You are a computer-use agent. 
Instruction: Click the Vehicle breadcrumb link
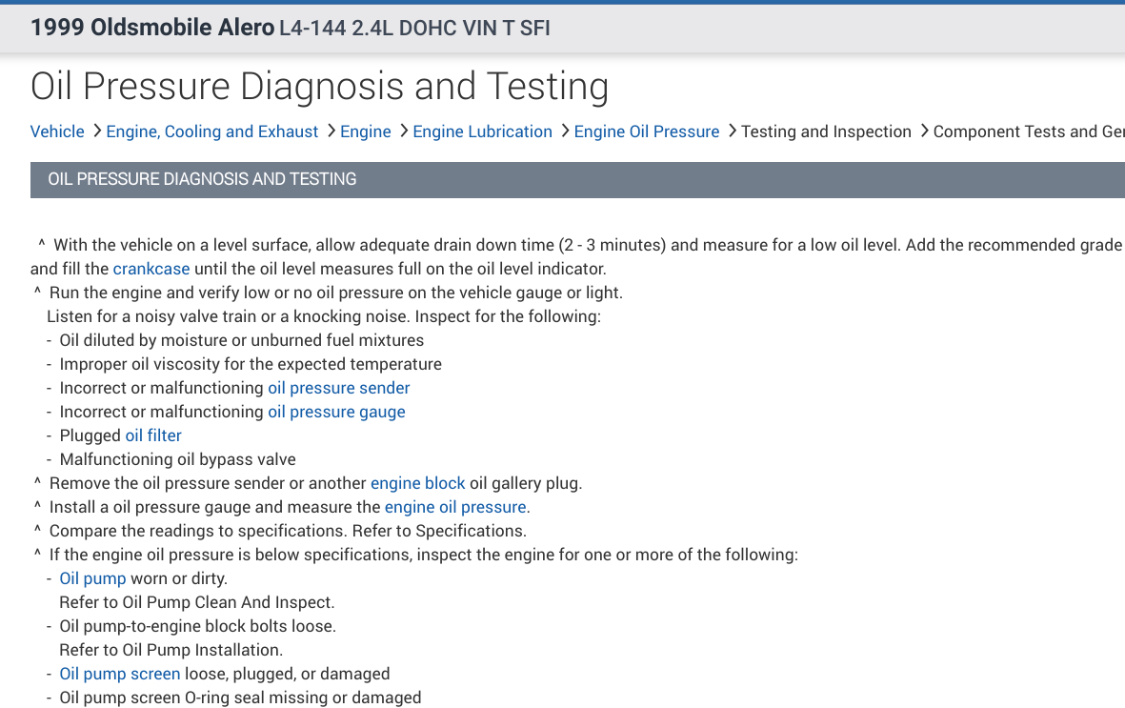[57, 131]
